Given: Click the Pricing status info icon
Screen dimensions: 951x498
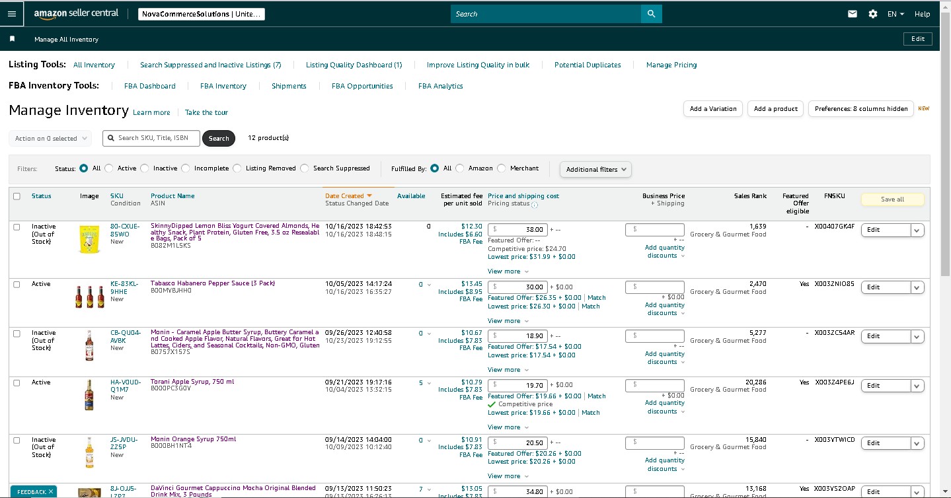Looking at the screenshot, I should click(535, 205).
